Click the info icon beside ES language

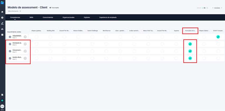(x=207, y=8)
